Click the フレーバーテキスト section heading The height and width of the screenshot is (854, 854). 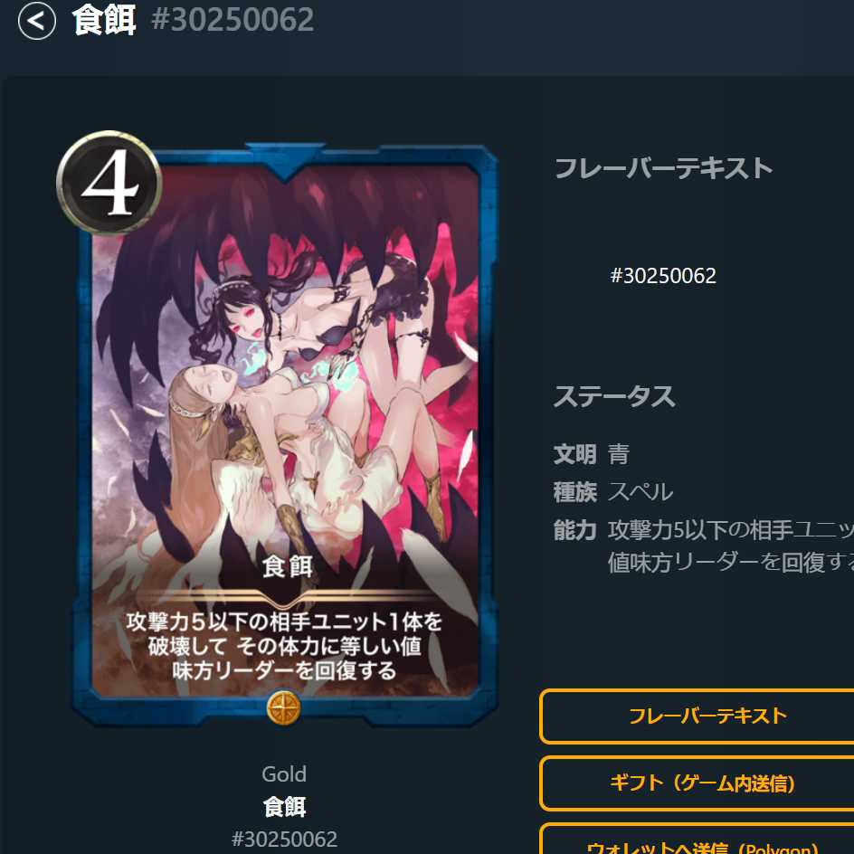663,167
